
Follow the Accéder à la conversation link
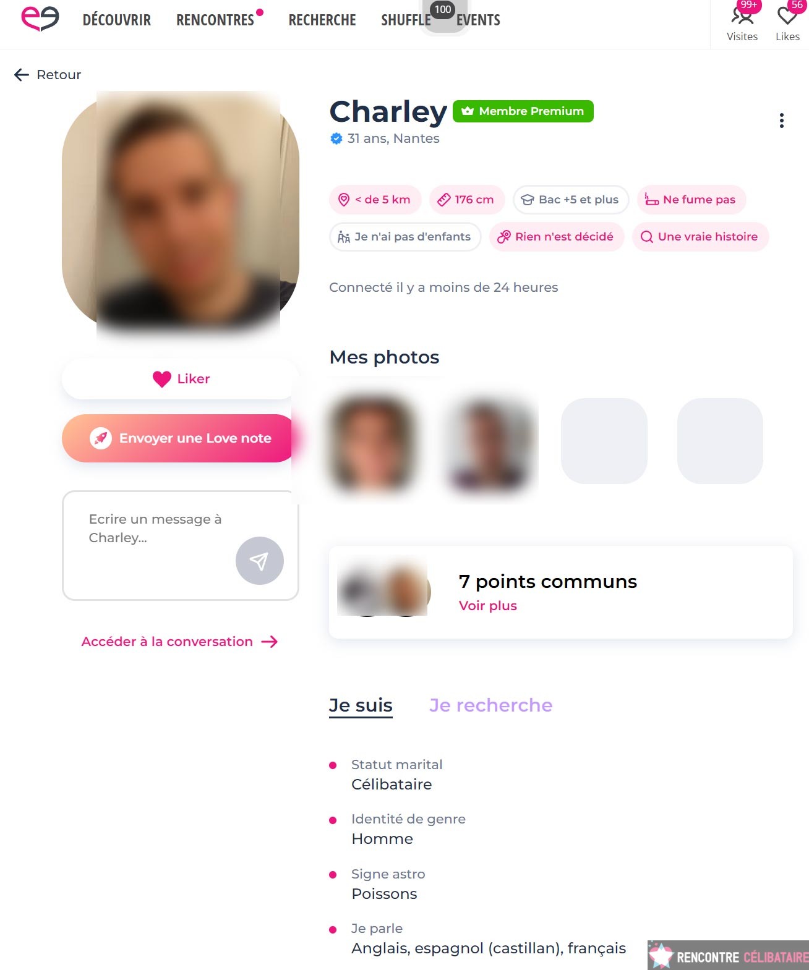tap(179, 642)
